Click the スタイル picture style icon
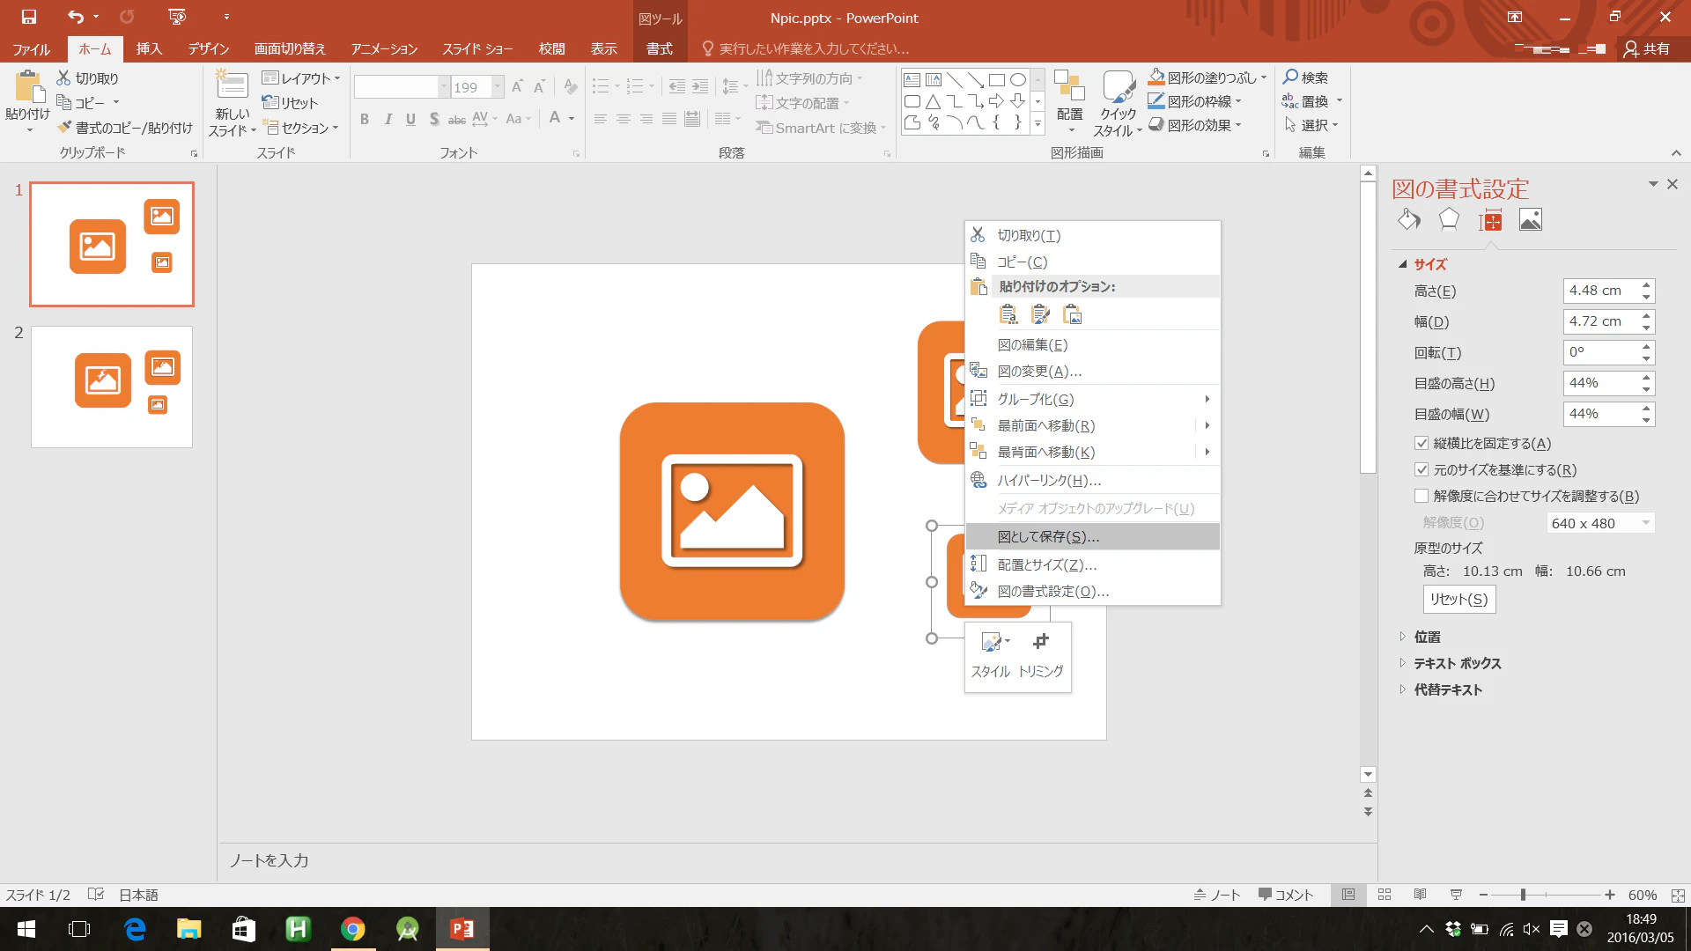The height and width of the screenshot is (951, 1691). (x=991, y=642)
